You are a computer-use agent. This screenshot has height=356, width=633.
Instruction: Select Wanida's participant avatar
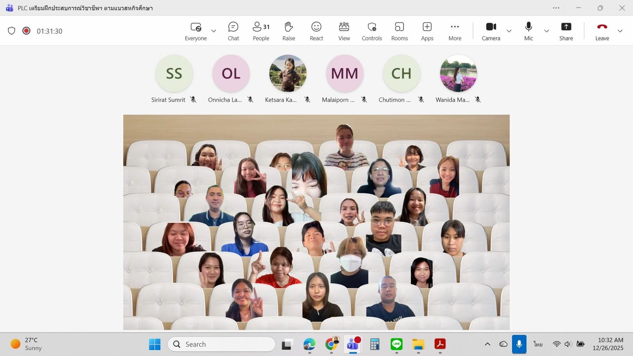(458, 73)
